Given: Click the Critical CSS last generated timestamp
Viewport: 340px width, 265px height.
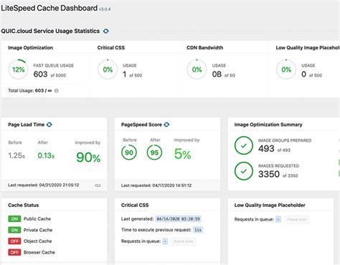Looking at the screenshot, I should pyautogui.click(x=178, y=219).
